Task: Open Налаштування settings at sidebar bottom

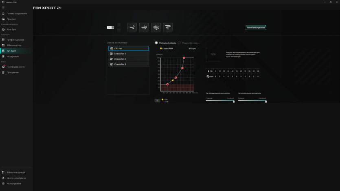Action: pos(14,183)
